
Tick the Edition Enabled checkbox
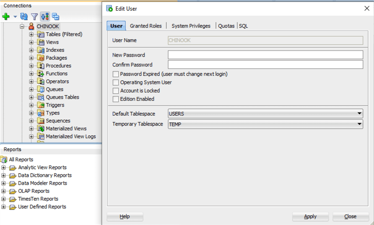tap(116, 99)
